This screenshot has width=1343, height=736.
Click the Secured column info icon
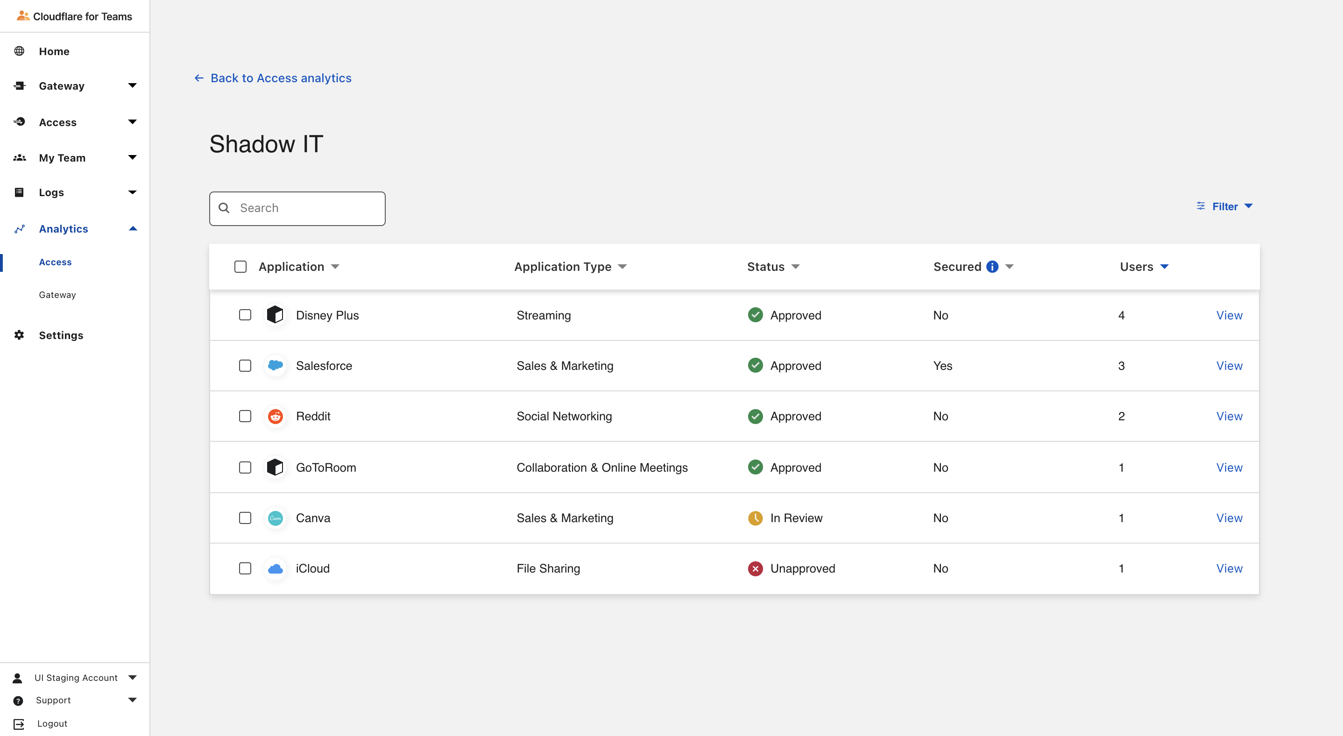[992, 267]
